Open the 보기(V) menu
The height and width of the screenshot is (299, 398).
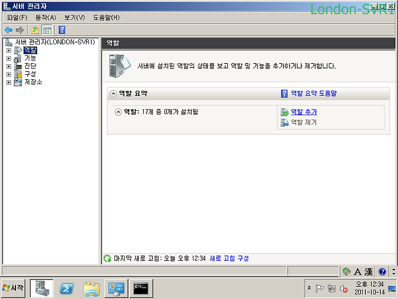75,18
